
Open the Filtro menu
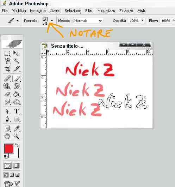click(x=89, y=11)
